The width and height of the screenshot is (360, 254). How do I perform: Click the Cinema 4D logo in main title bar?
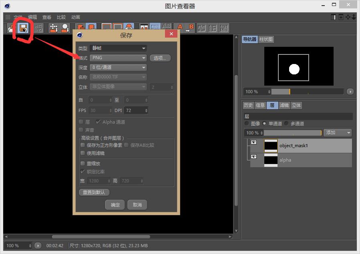click(x=7, y=6)
